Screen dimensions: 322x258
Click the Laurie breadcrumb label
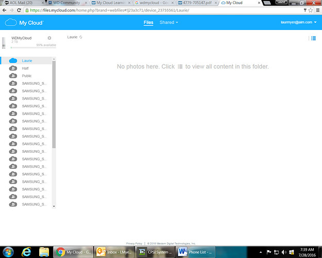pyautogui.click(x=72, y=37)
